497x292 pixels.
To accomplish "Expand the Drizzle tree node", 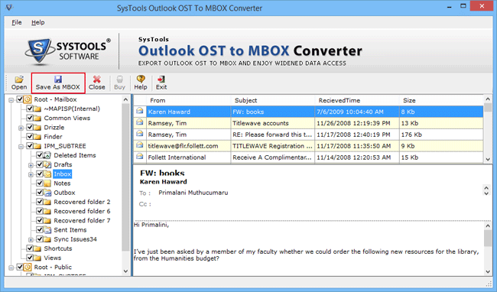I will tap(21, 128).
